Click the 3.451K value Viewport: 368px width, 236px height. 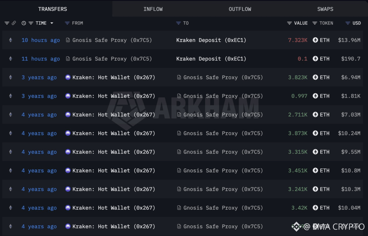[x=298, y=171]
